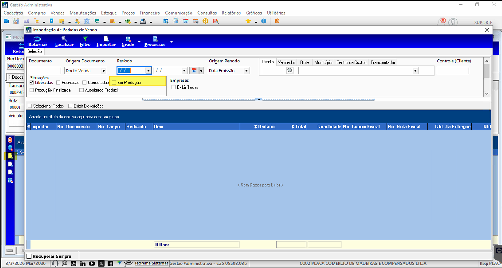Check the Selecionar Todos checkbox
502x268 pixels.
[x=30, y=106]
